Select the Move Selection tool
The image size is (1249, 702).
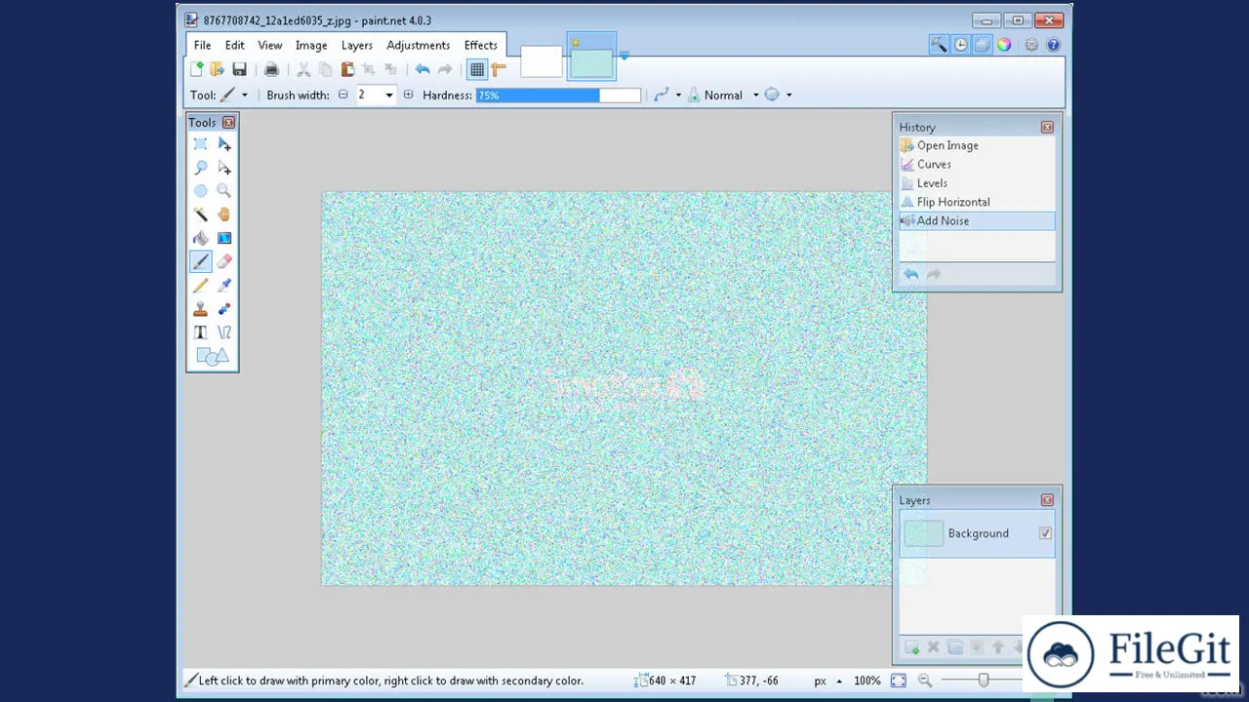tap(224, 168)
